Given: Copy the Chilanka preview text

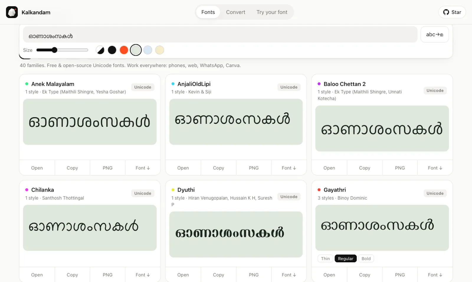Looking at the screenshot, I should coord(72,275).
